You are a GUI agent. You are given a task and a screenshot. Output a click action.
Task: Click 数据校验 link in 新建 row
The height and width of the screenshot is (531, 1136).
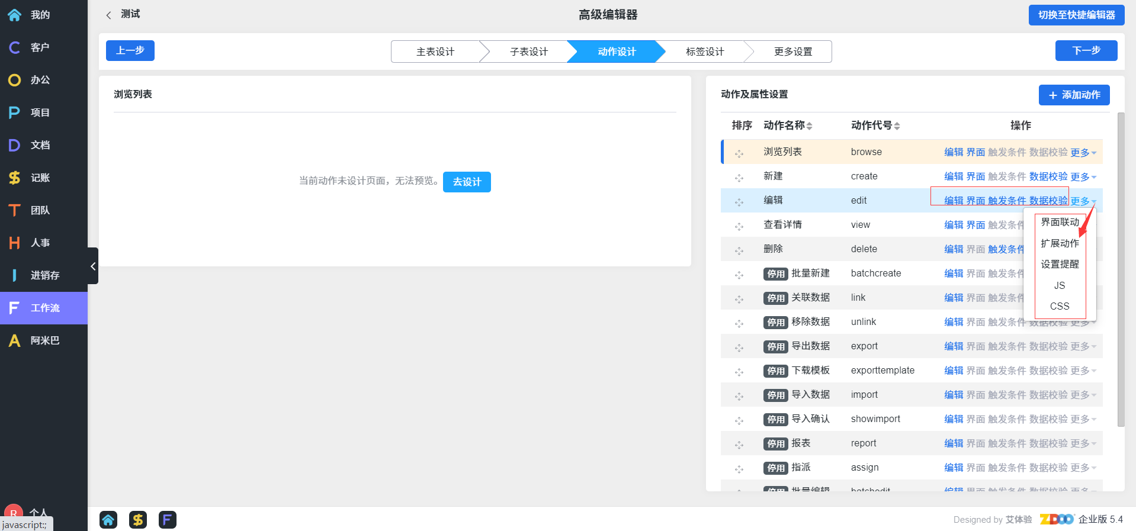1048,177
